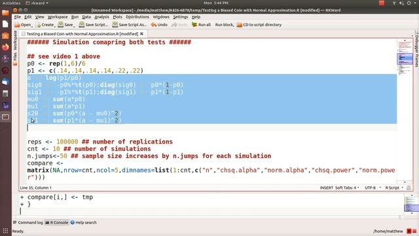This screenshot has width=419, height=236.
Task: Open the Plots menu
Action: pyautogui.click(x=117, y=17)
